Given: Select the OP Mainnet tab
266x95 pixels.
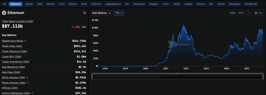Looking at the screenshot, I should click(251, 4).
